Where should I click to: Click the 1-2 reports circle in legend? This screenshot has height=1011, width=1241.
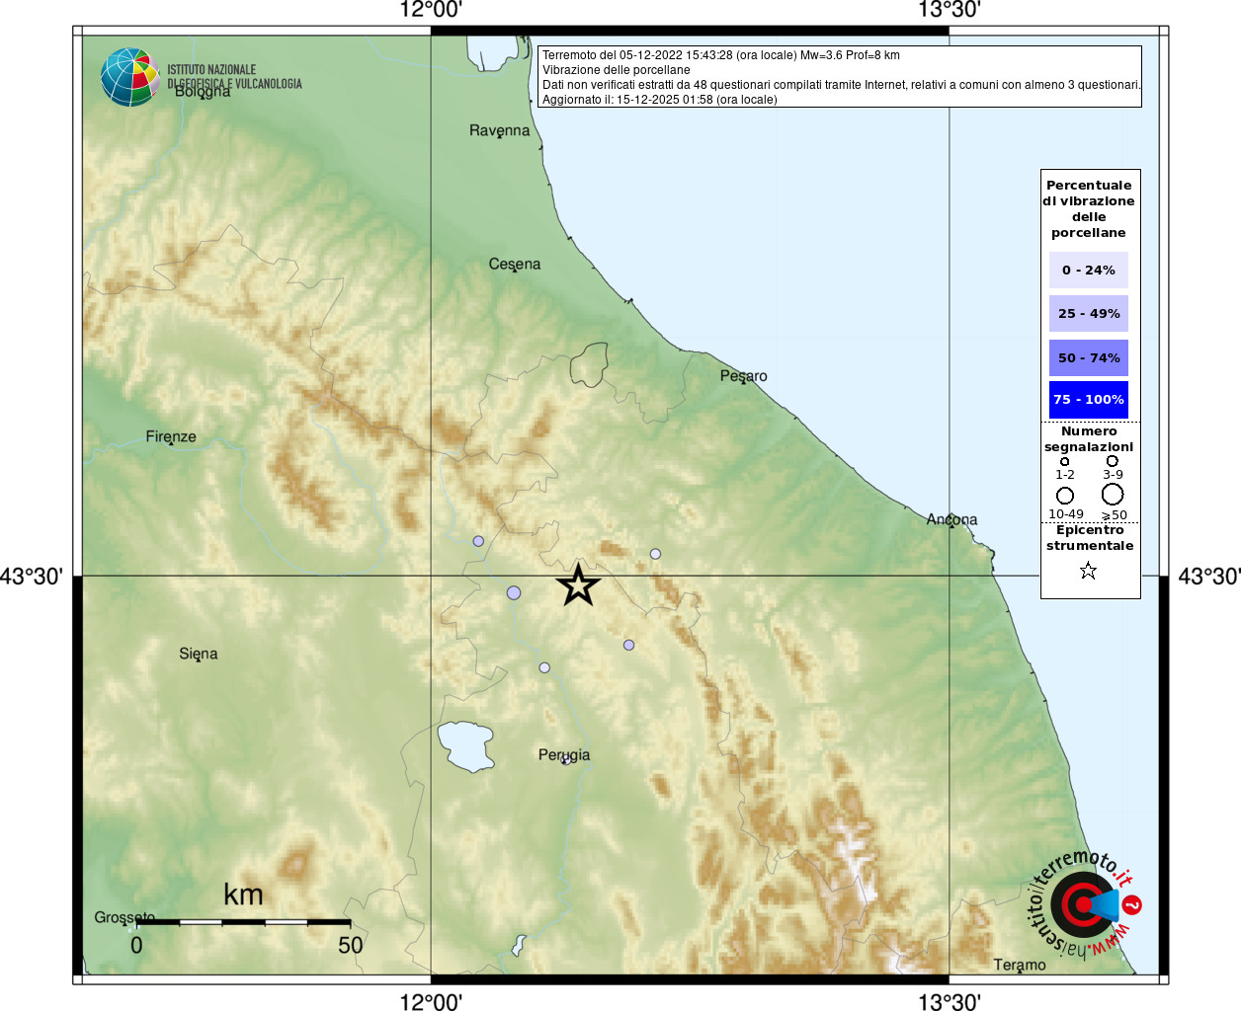(x=1064, y=461)
